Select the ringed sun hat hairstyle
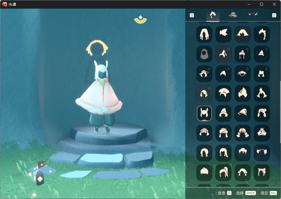 (204, 74)
